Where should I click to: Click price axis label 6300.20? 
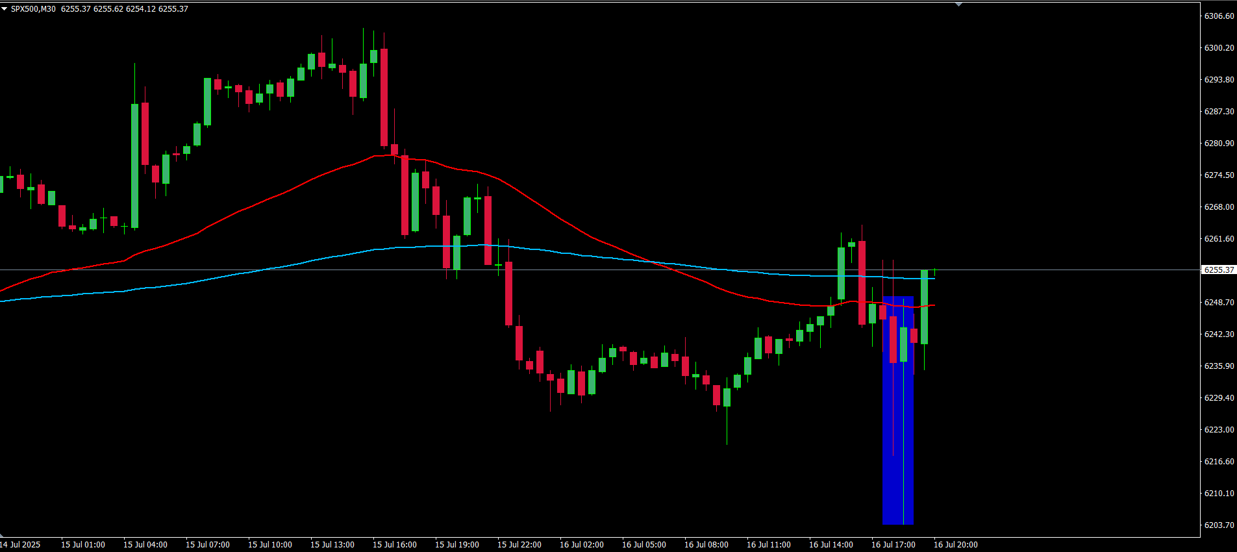(x=1219, y=48)
